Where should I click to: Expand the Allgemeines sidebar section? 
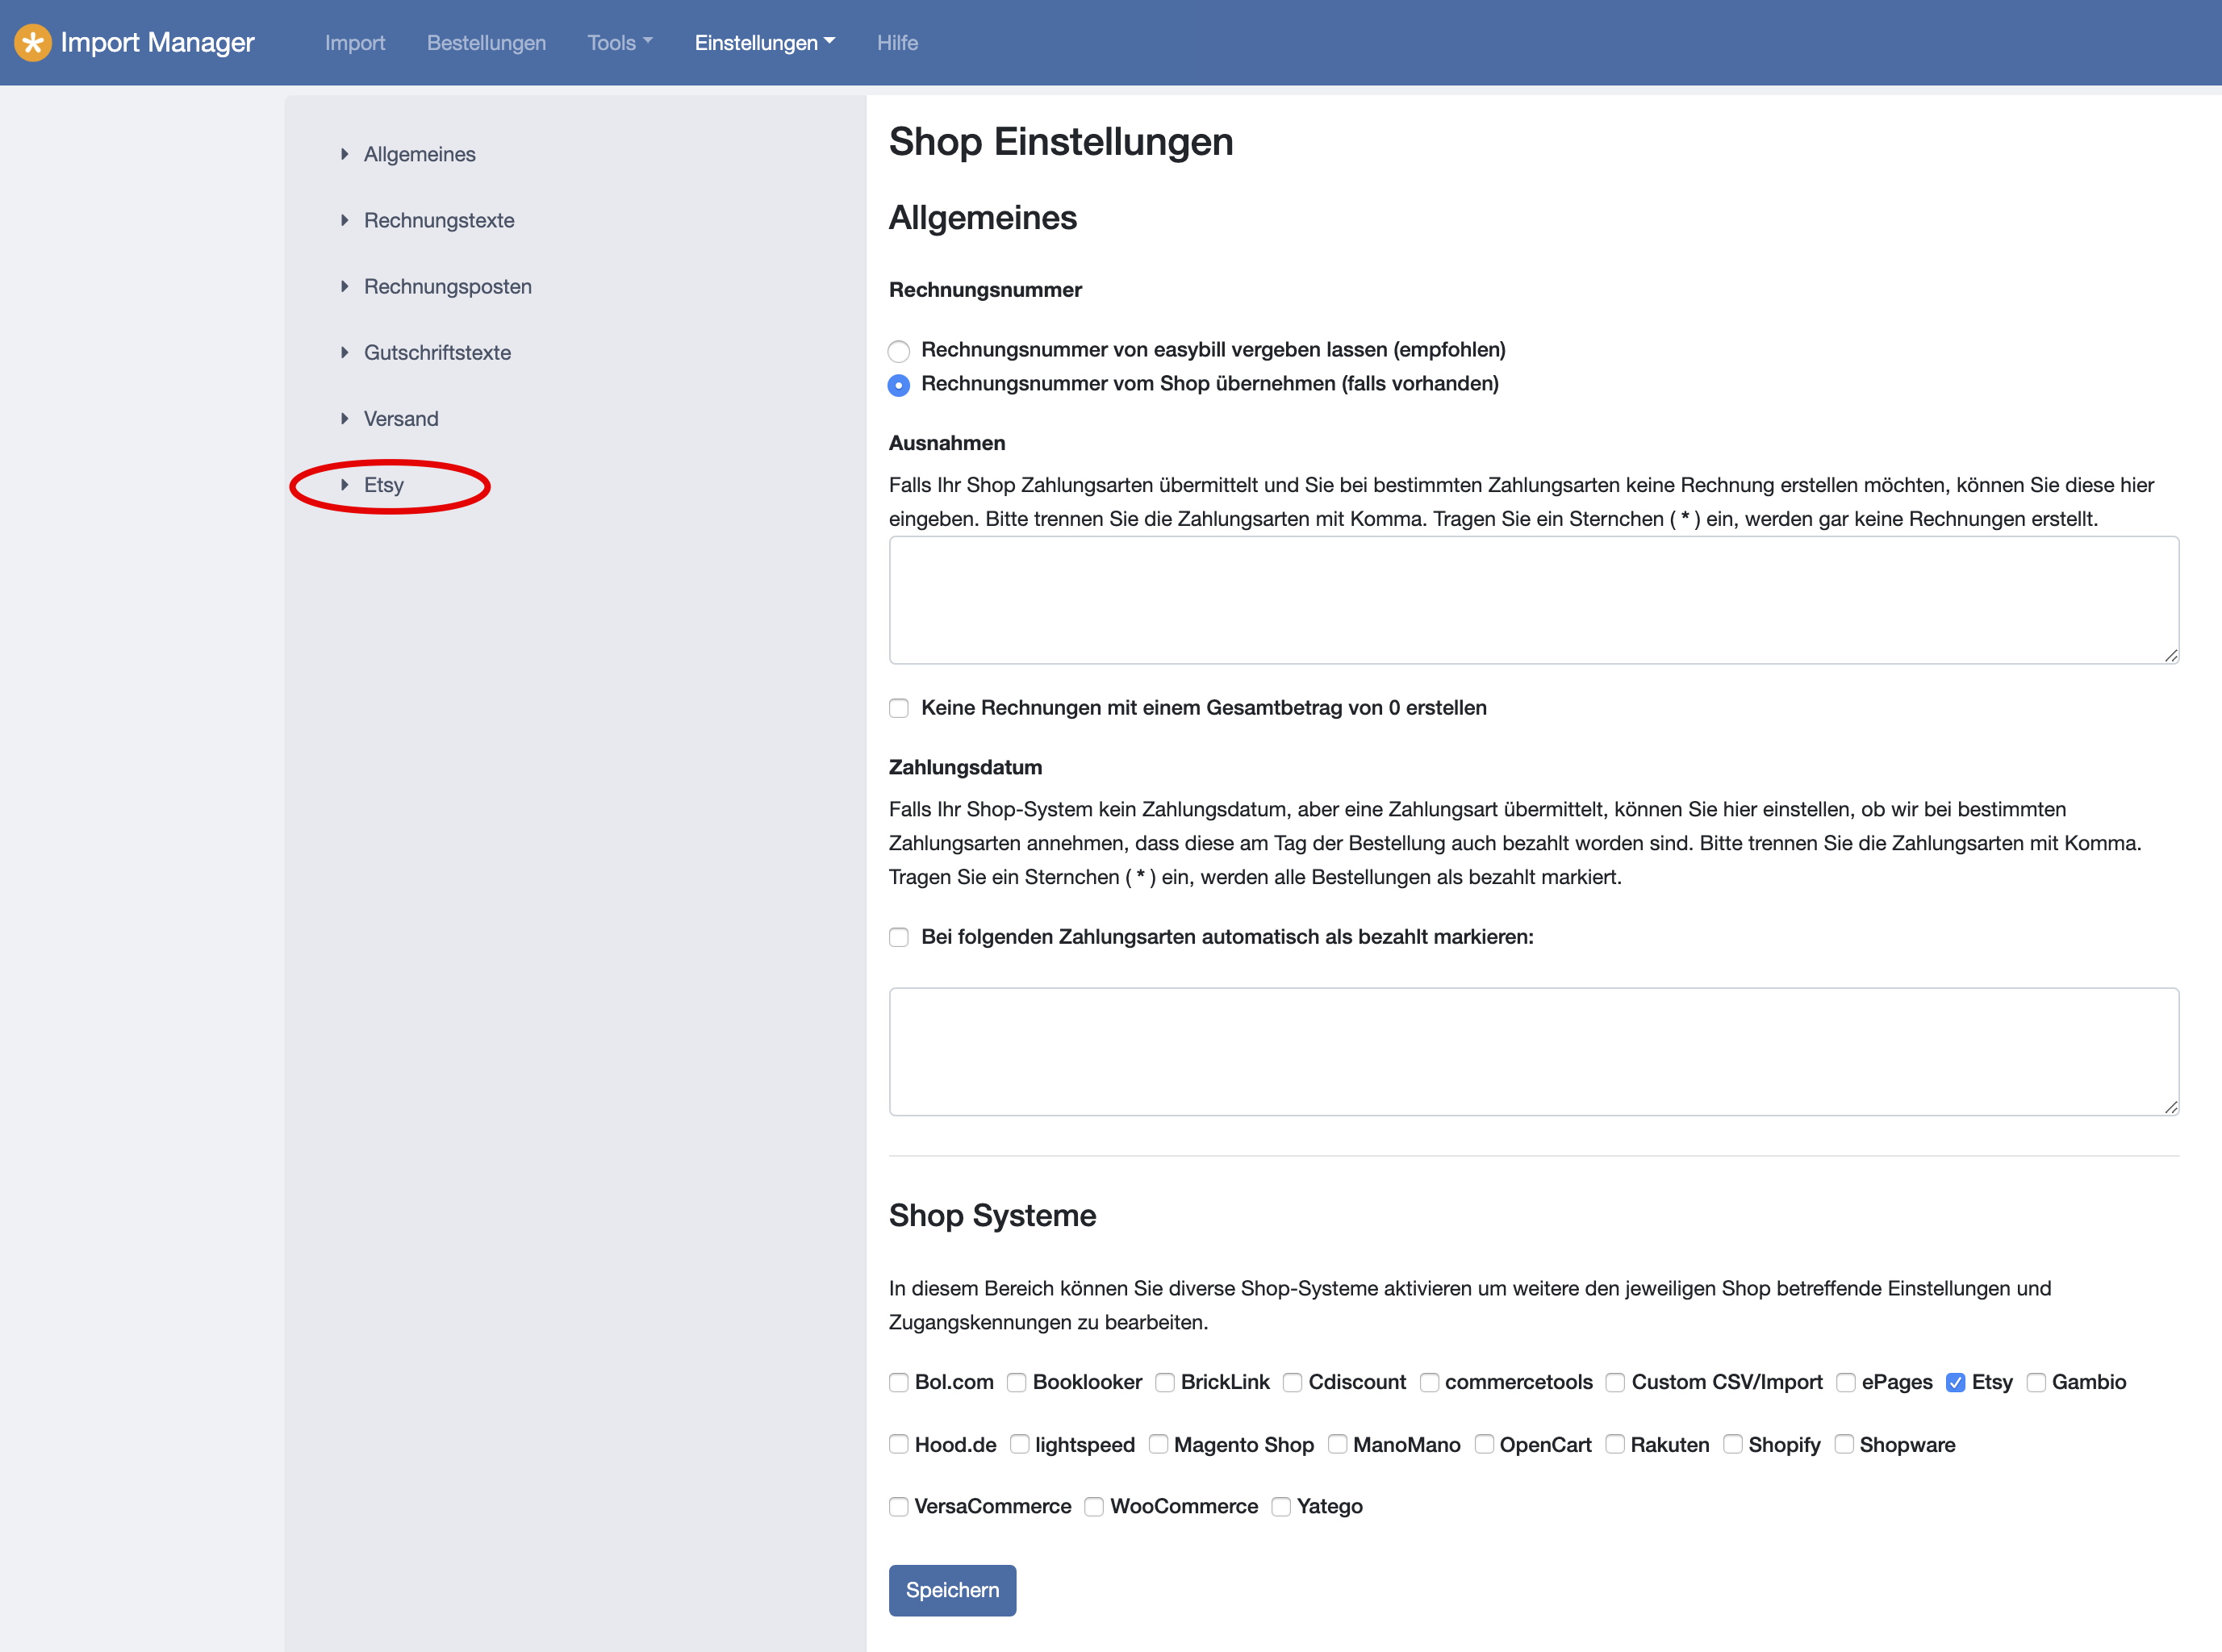[419, 154]
